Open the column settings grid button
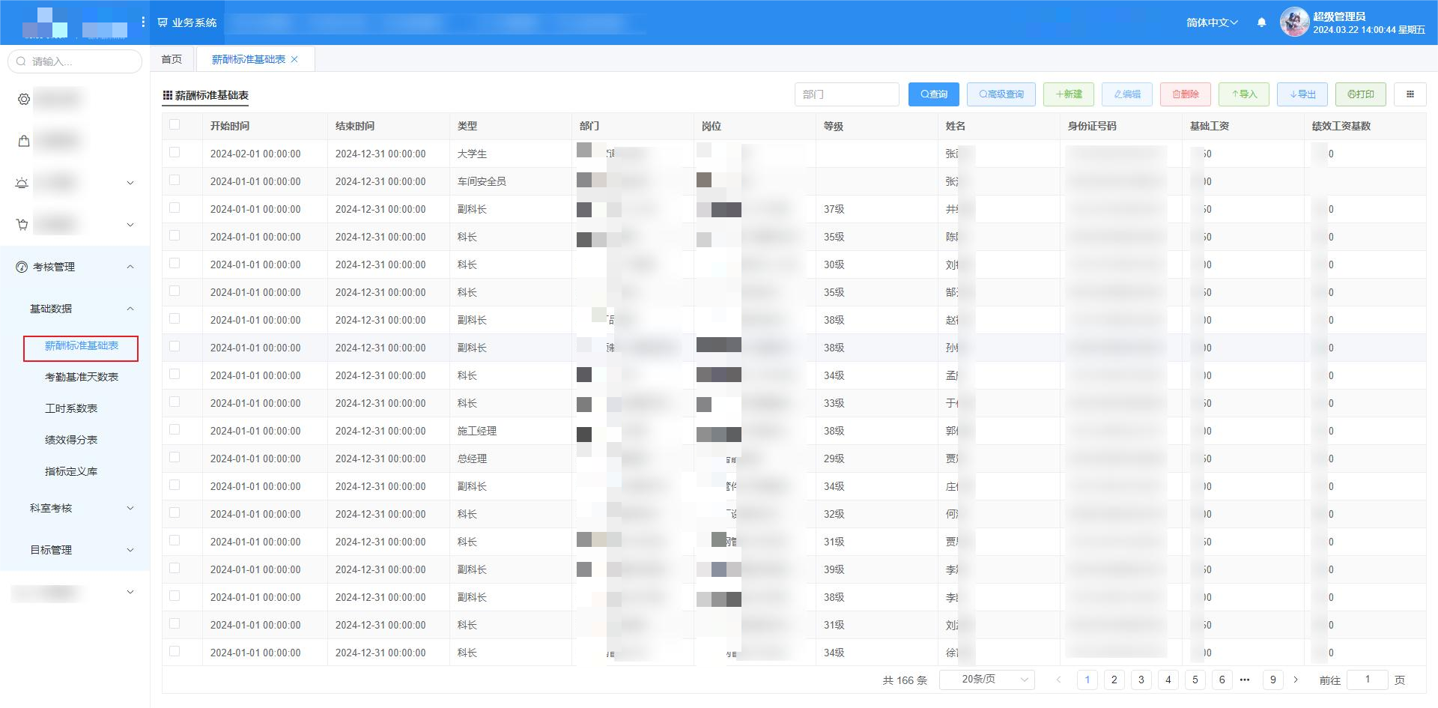 tap(1410, 94)
